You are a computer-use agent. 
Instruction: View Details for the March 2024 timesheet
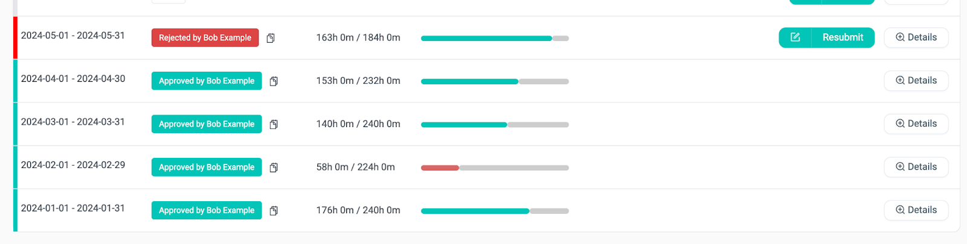point(916,124)
